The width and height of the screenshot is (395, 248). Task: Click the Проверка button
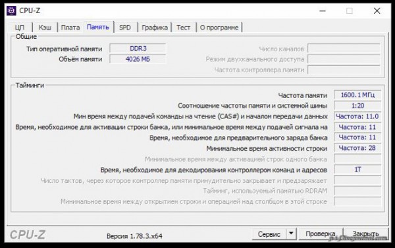point(321,234)
